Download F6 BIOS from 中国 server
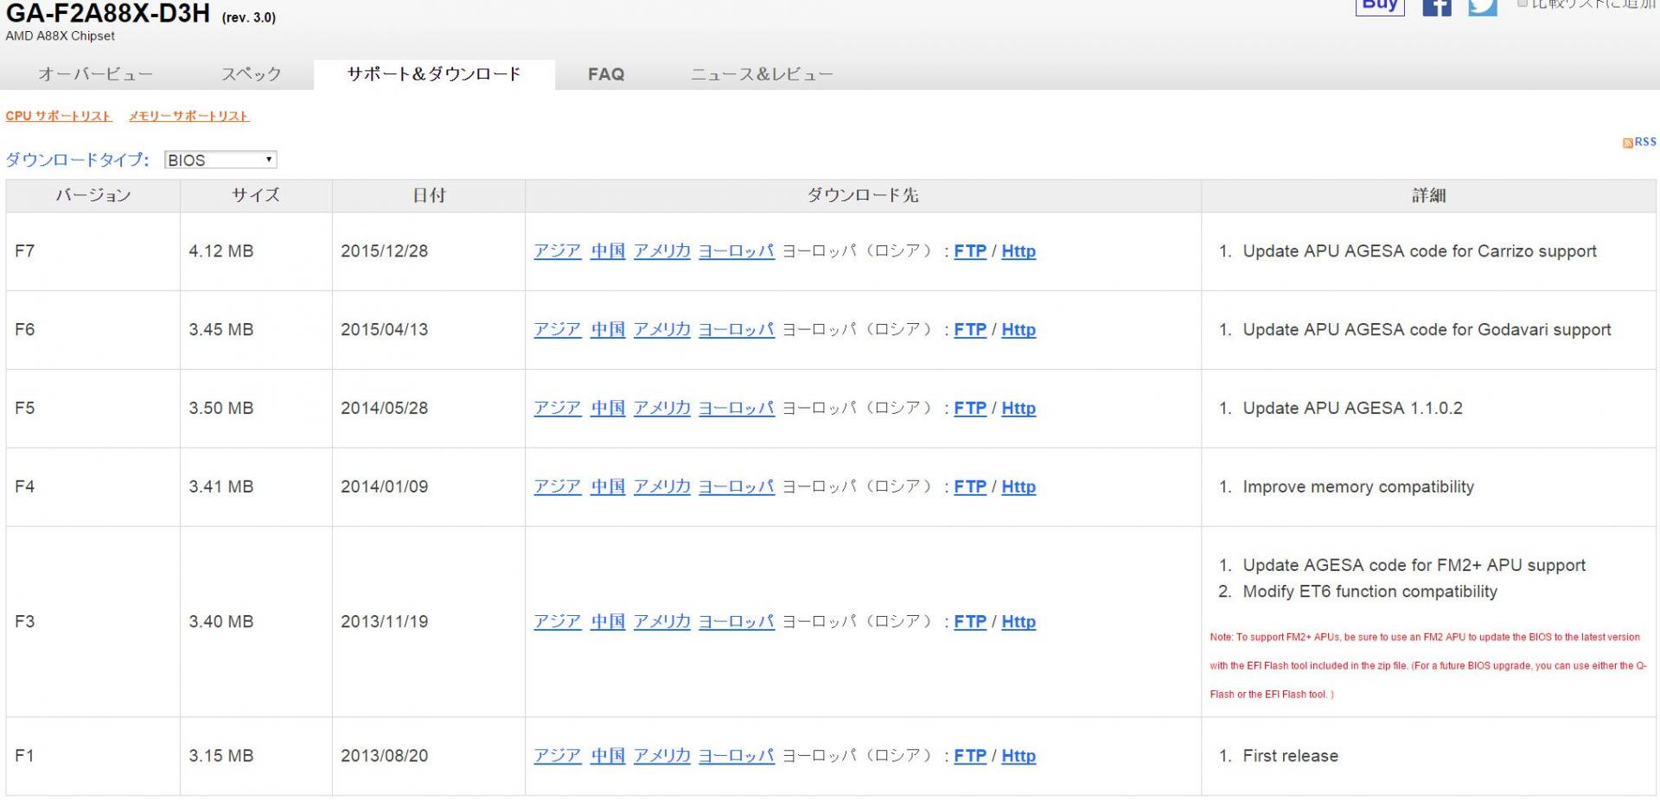 608,330
